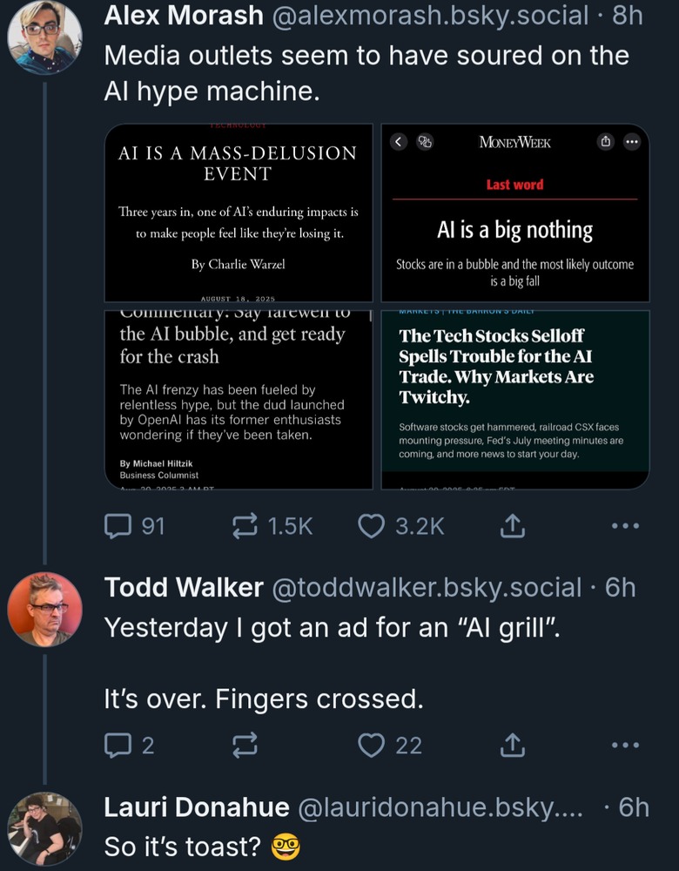Screen dimensions: 679x871
Task: Open the @toddwalker.bsky.social handle link
Action: click(427, 588)
